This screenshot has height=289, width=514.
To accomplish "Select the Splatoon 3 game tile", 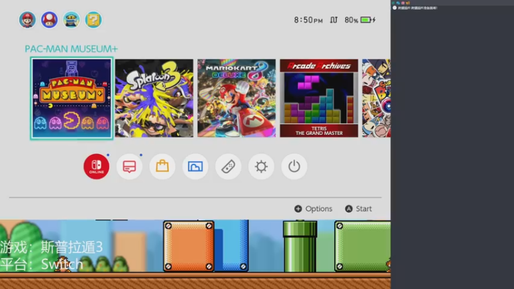I will [154, 98].
